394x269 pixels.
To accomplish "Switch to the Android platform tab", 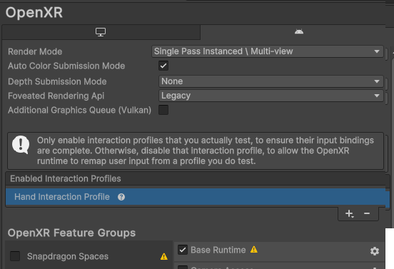I will tap(299, 32).
